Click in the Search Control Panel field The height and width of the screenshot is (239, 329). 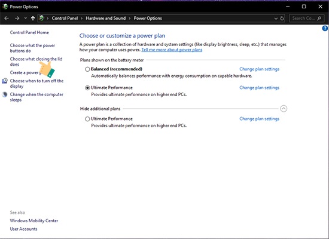tap(303, 19)
